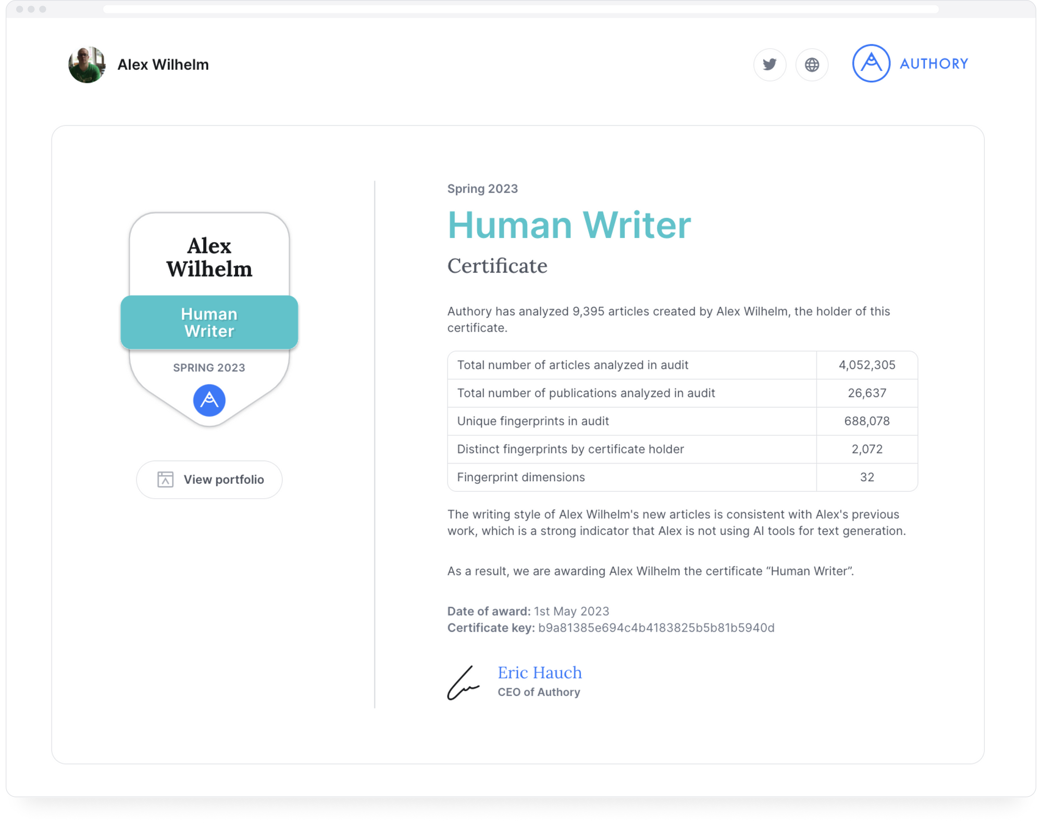This screenshot has width=1042, height=826.
Task: Click the teal Human Writer badge ribbon
Action: click(209, 322)
